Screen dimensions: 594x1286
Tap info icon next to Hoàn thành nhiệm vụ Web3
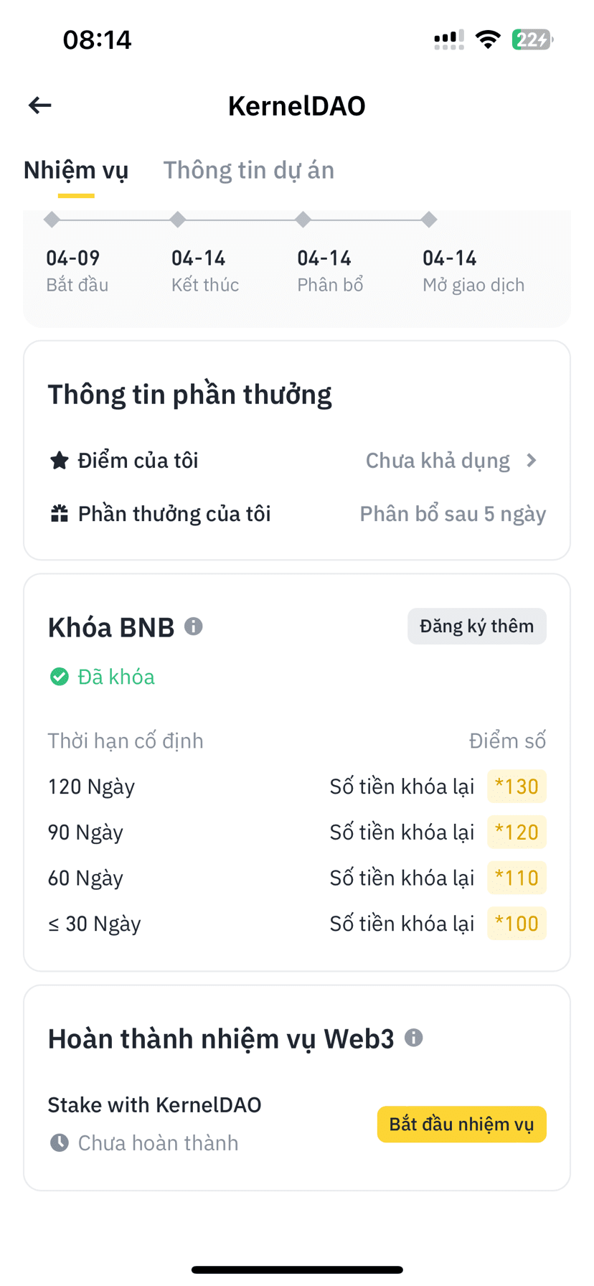(414, 1038)
